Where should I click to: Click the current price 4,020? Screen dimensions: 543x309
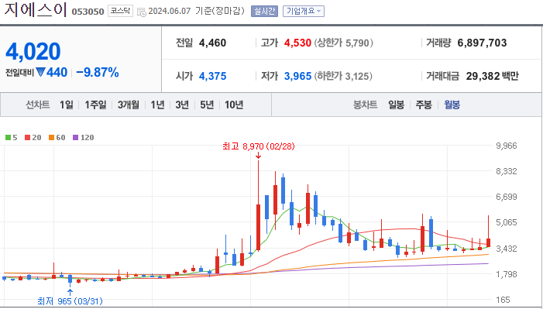click(x=33, y=52)
